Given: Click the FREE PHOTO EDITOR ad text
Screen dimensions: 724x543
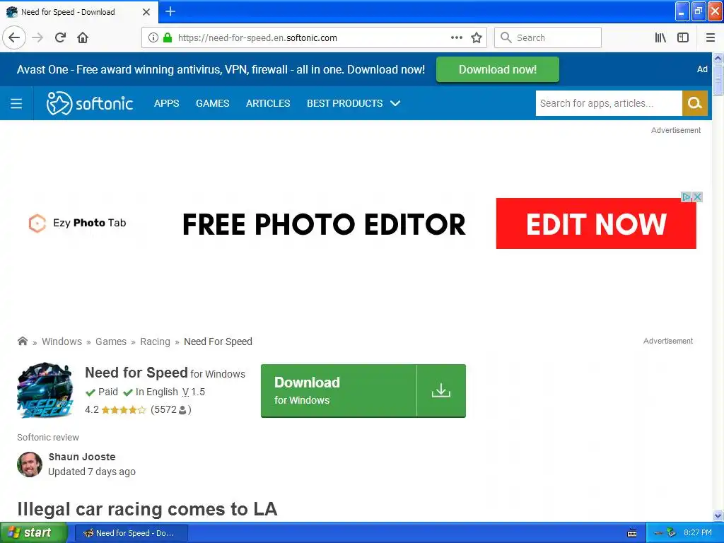Looking at the screenshot, I should (x=324, y=224).
